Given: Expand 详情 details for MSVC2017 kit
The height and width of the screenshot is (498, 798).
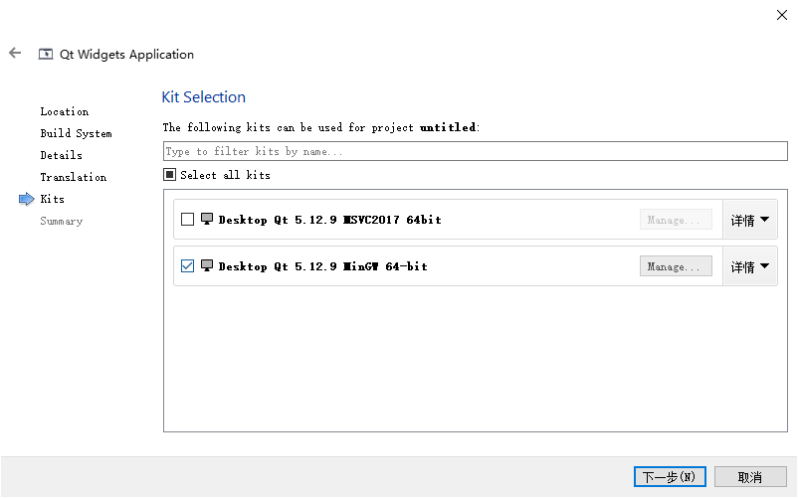Looking at the screenshot, I should click(x=750, y=220).
